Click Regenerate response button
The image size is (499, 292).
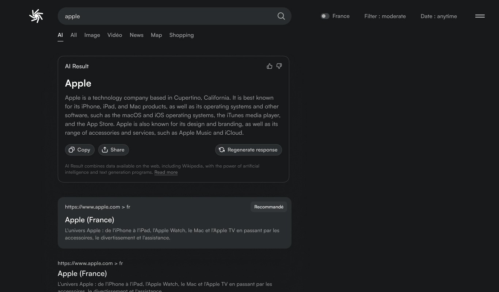coord(248,150)
